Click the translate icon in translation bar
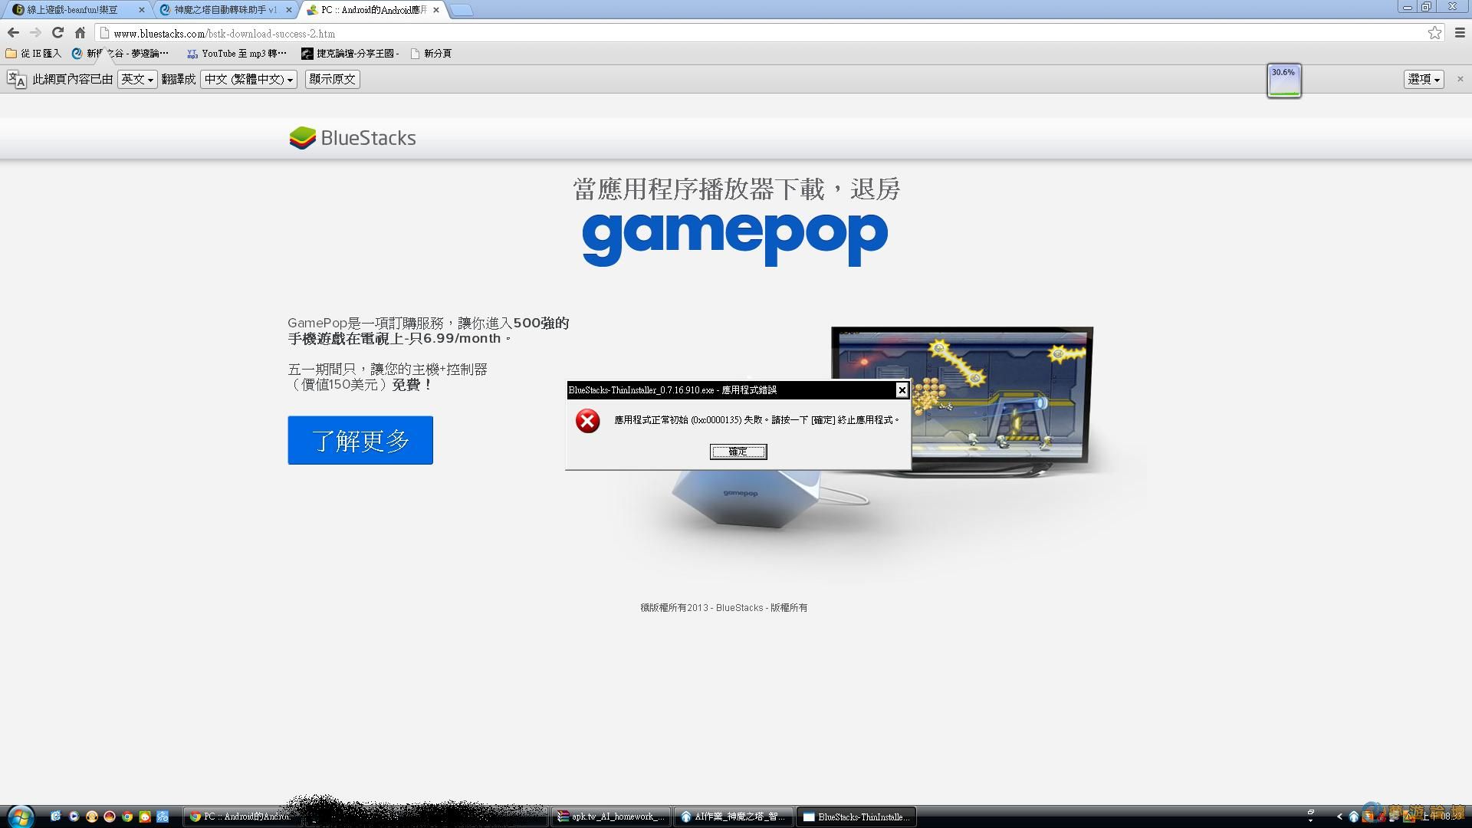The image size is (1472, 828). pos(17,79)
